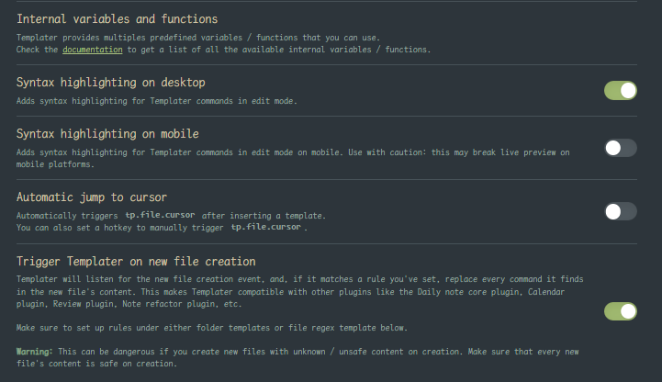This screenshot has width=662, height=382.
Task: Turn on Automatic jump to cursor
Action: click(620, 211)
